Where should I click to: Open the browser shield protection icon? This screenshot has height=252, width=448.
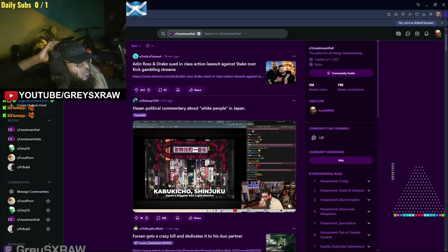tap(403, 14)
